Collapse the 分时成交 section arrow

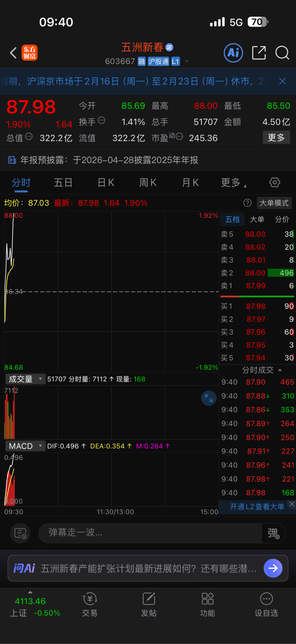click(x=280, y=370)
